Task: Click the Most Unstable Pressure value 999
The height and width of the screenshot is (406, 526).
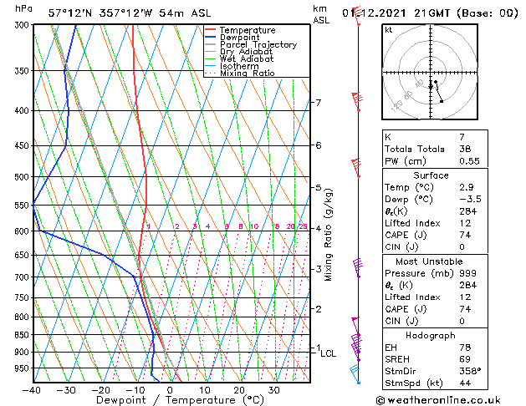Action: coord(468,273)
